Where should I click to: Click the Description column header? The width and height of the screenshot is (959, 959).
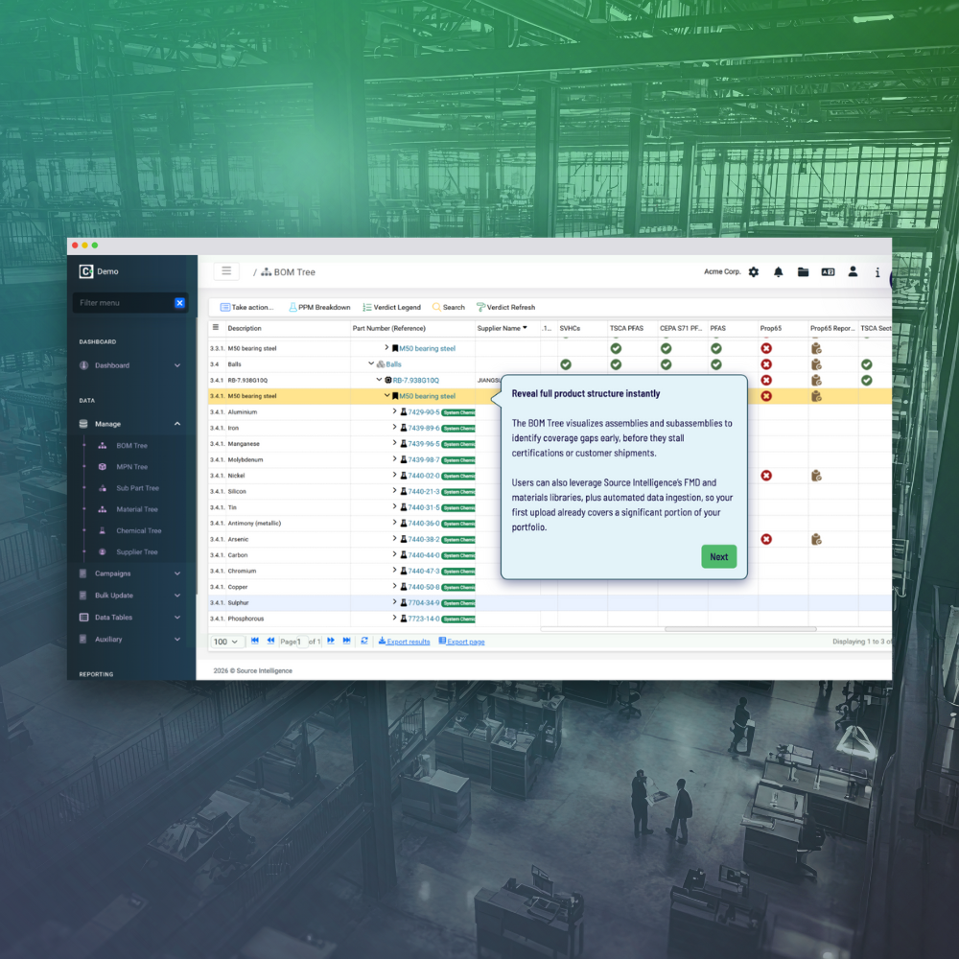coord(245,328)
